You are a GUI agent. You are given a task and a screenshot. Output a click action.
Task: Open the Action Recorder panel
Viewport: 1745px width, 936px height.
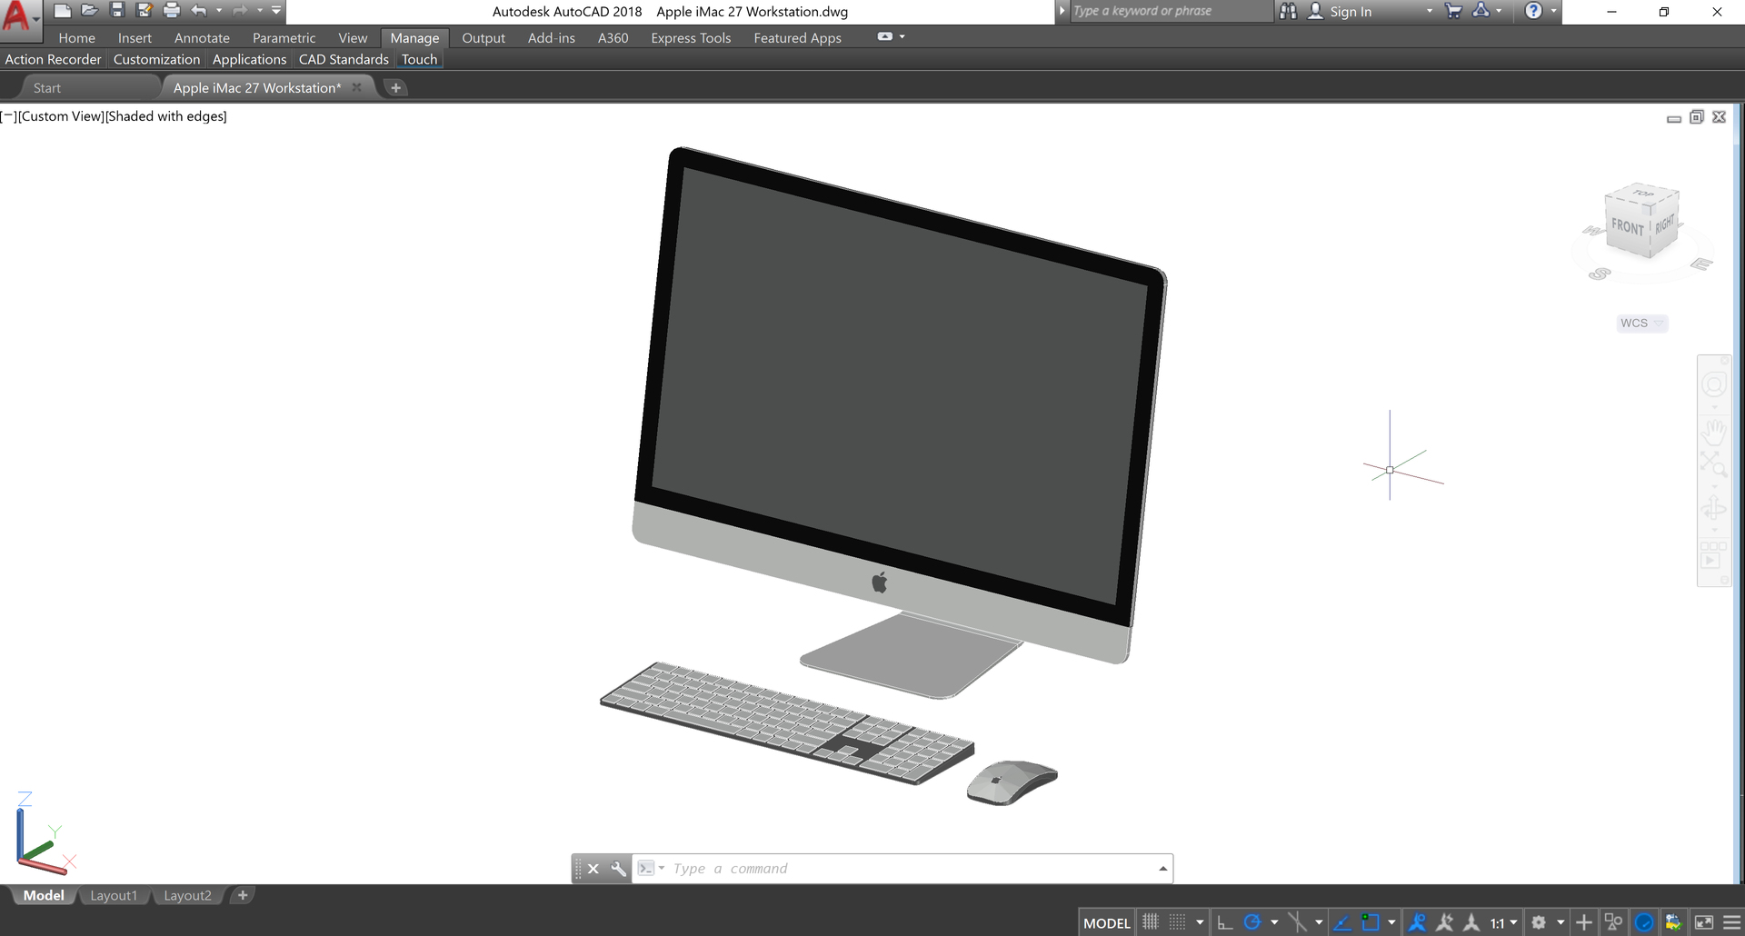(53, 59)
